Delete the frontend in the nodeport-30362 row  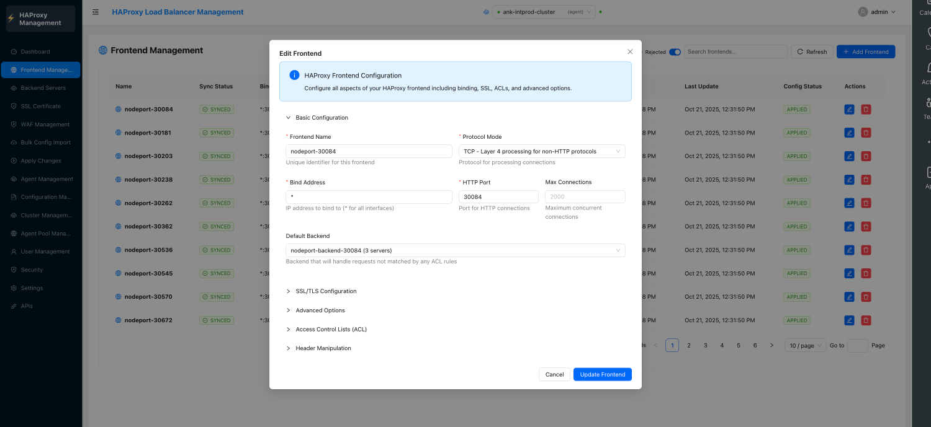(866, 226)
